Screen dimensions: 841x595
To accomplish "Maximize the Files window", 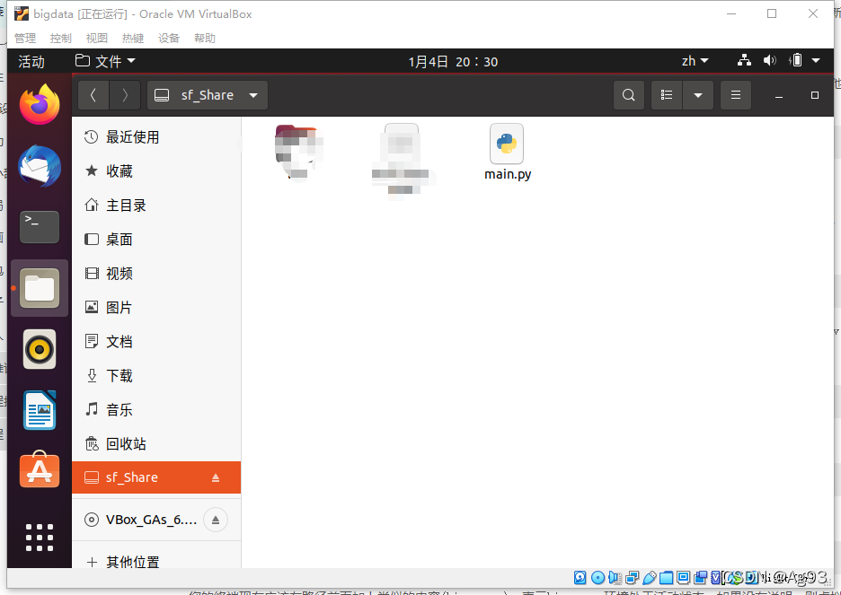I will tap(815, 95).
